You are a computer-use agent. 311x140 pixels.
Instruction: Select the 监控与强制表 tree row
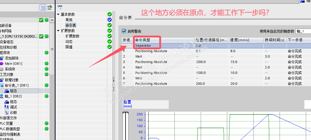click(10, 134)
